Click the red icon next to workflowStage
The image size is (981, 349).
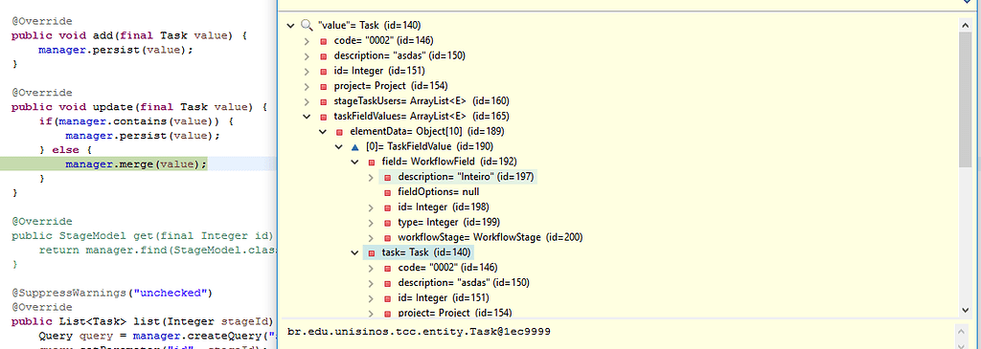pos(387,237)
